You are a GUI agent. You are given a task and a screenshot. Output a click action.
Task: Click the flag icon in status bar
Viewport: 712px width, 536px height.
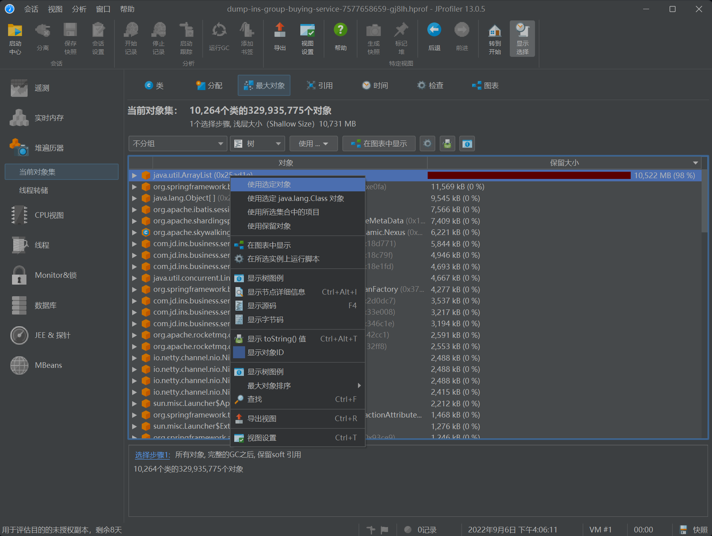tap(384, 530)
